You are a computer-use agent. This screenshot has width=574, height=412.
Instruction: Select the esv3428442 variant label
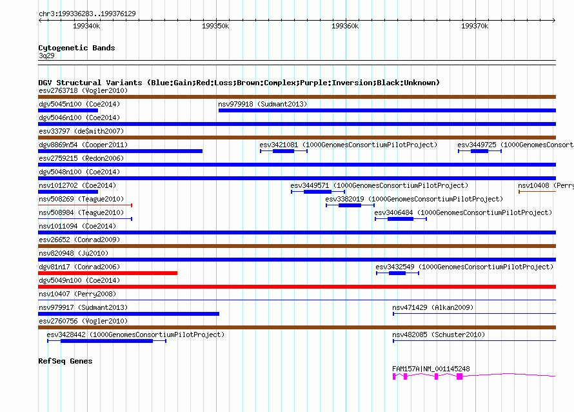coord(135,335)
